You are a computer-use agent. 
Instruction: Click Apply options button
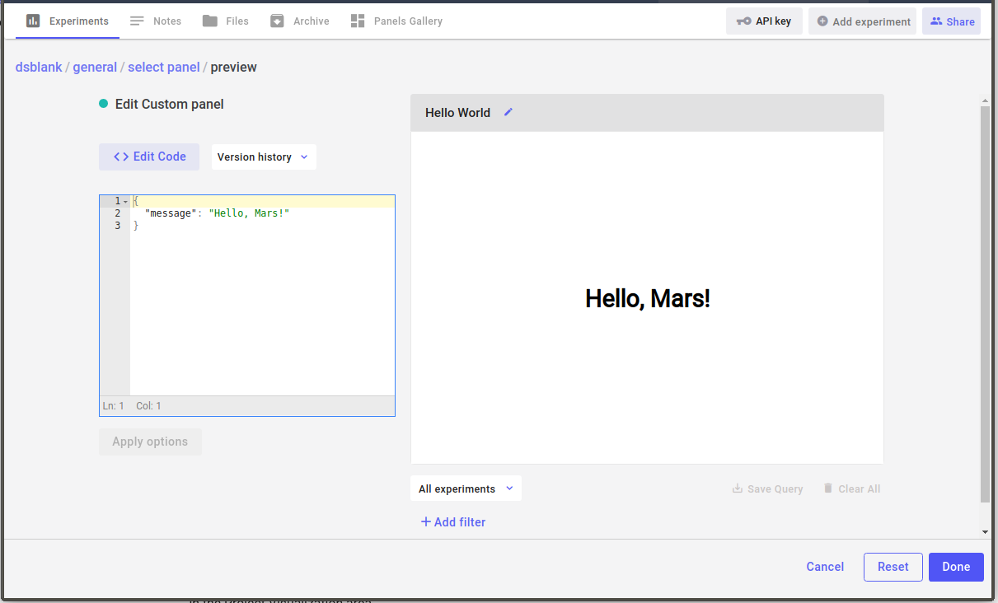pos(150,442)
